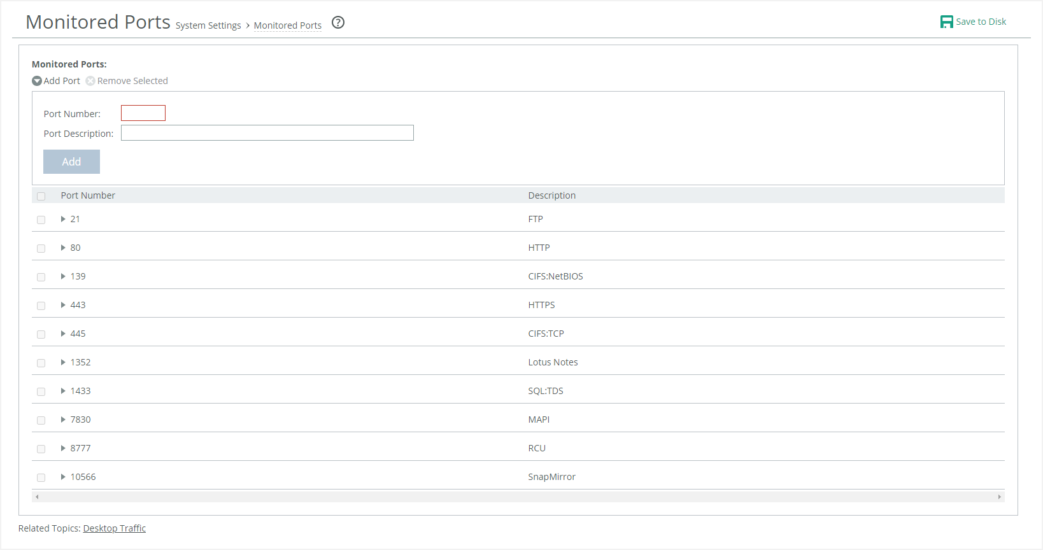
Task: Click the Add Port arrow icon
Action: coord(37,81)
